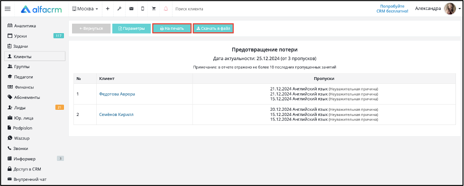
Task: Click the Скачать в файл button
Action: 213,28
